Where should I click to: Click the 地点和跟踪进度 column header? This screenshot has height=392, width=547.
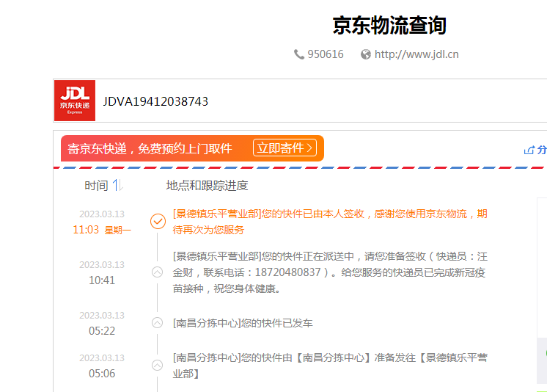tap(207, 186)
